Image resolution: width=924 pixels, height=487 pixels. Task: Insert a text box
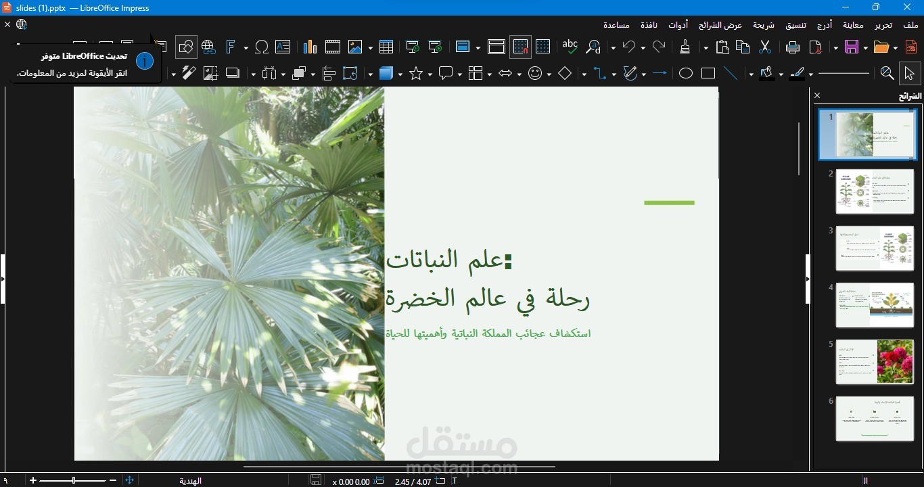[x=283, y=47]
